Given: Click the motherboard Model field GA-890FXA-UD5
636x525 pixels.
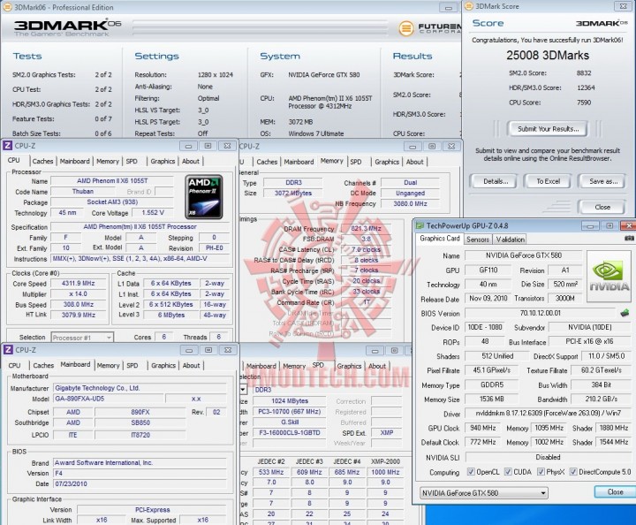Looking at the screenshot, I should click(108, 399).
